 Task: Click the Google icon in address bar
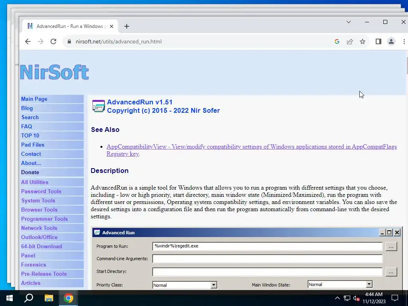coord(337,41)
